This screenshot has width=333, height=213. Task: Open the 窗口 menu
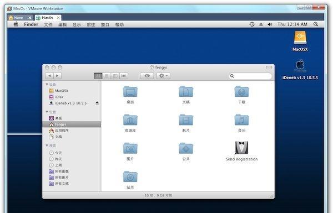pyautogui.click(x=105, y=24)
